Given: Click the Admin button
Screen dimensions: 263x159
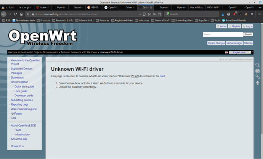Looking at the screenshot, I should 221,26.
